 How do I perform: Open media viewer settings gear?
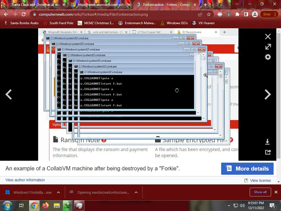click(x=268, y=57)
